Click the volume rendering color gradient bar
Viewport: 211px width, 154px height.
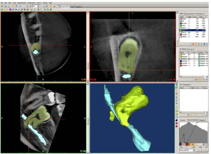[x=194, y=144]
